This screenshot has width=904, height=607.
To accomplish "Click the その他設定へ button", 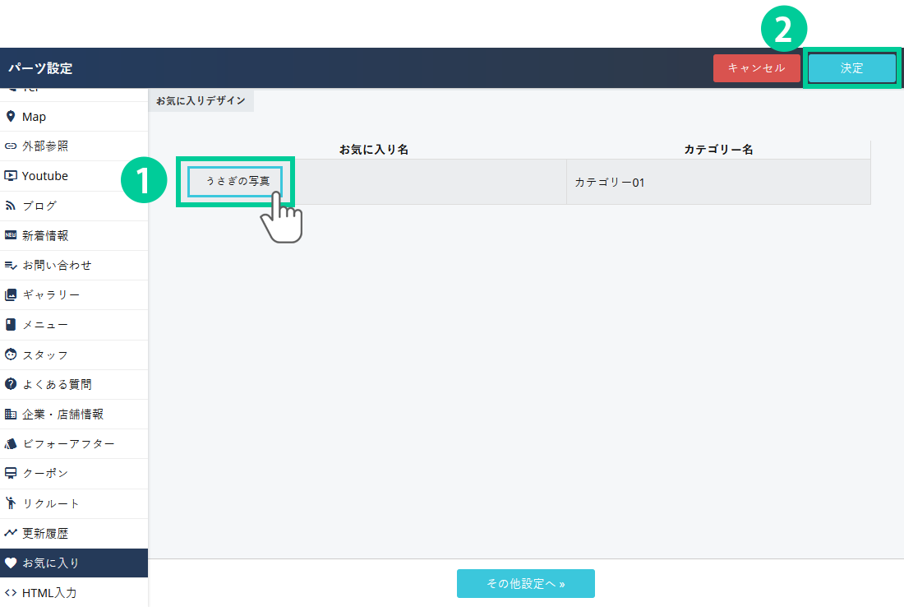I will coord(525,583).
